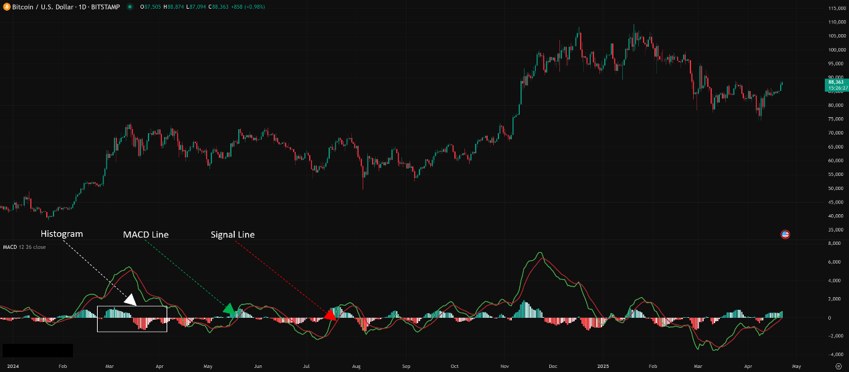849x372 pixels.
Task: Click the 50,000 price scale label
Action: pos(835,189)
